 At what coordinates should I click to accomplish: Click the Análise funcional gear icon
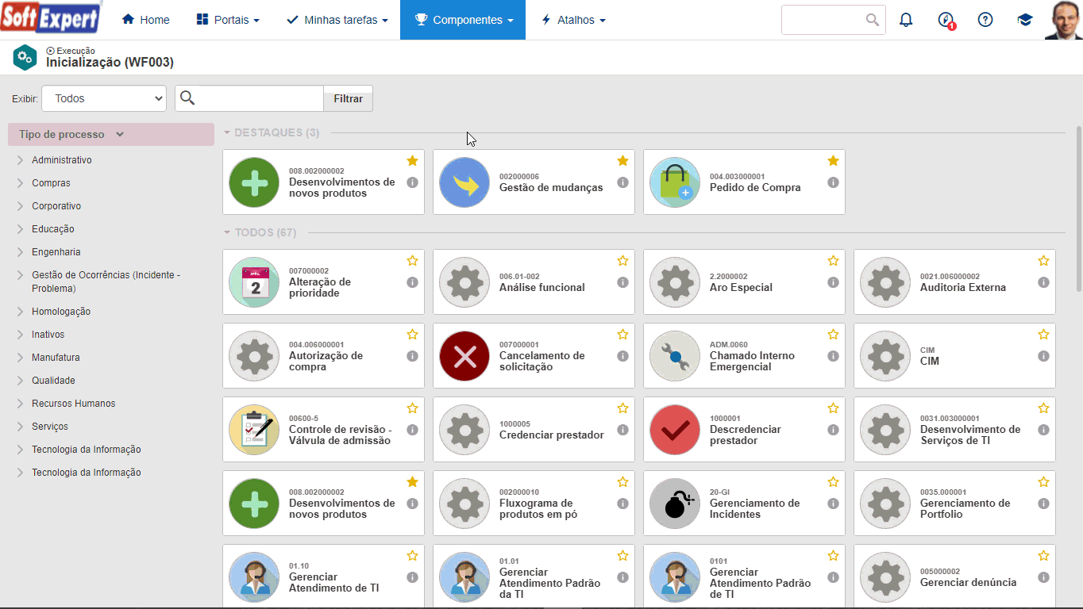(x=464, y=282)
